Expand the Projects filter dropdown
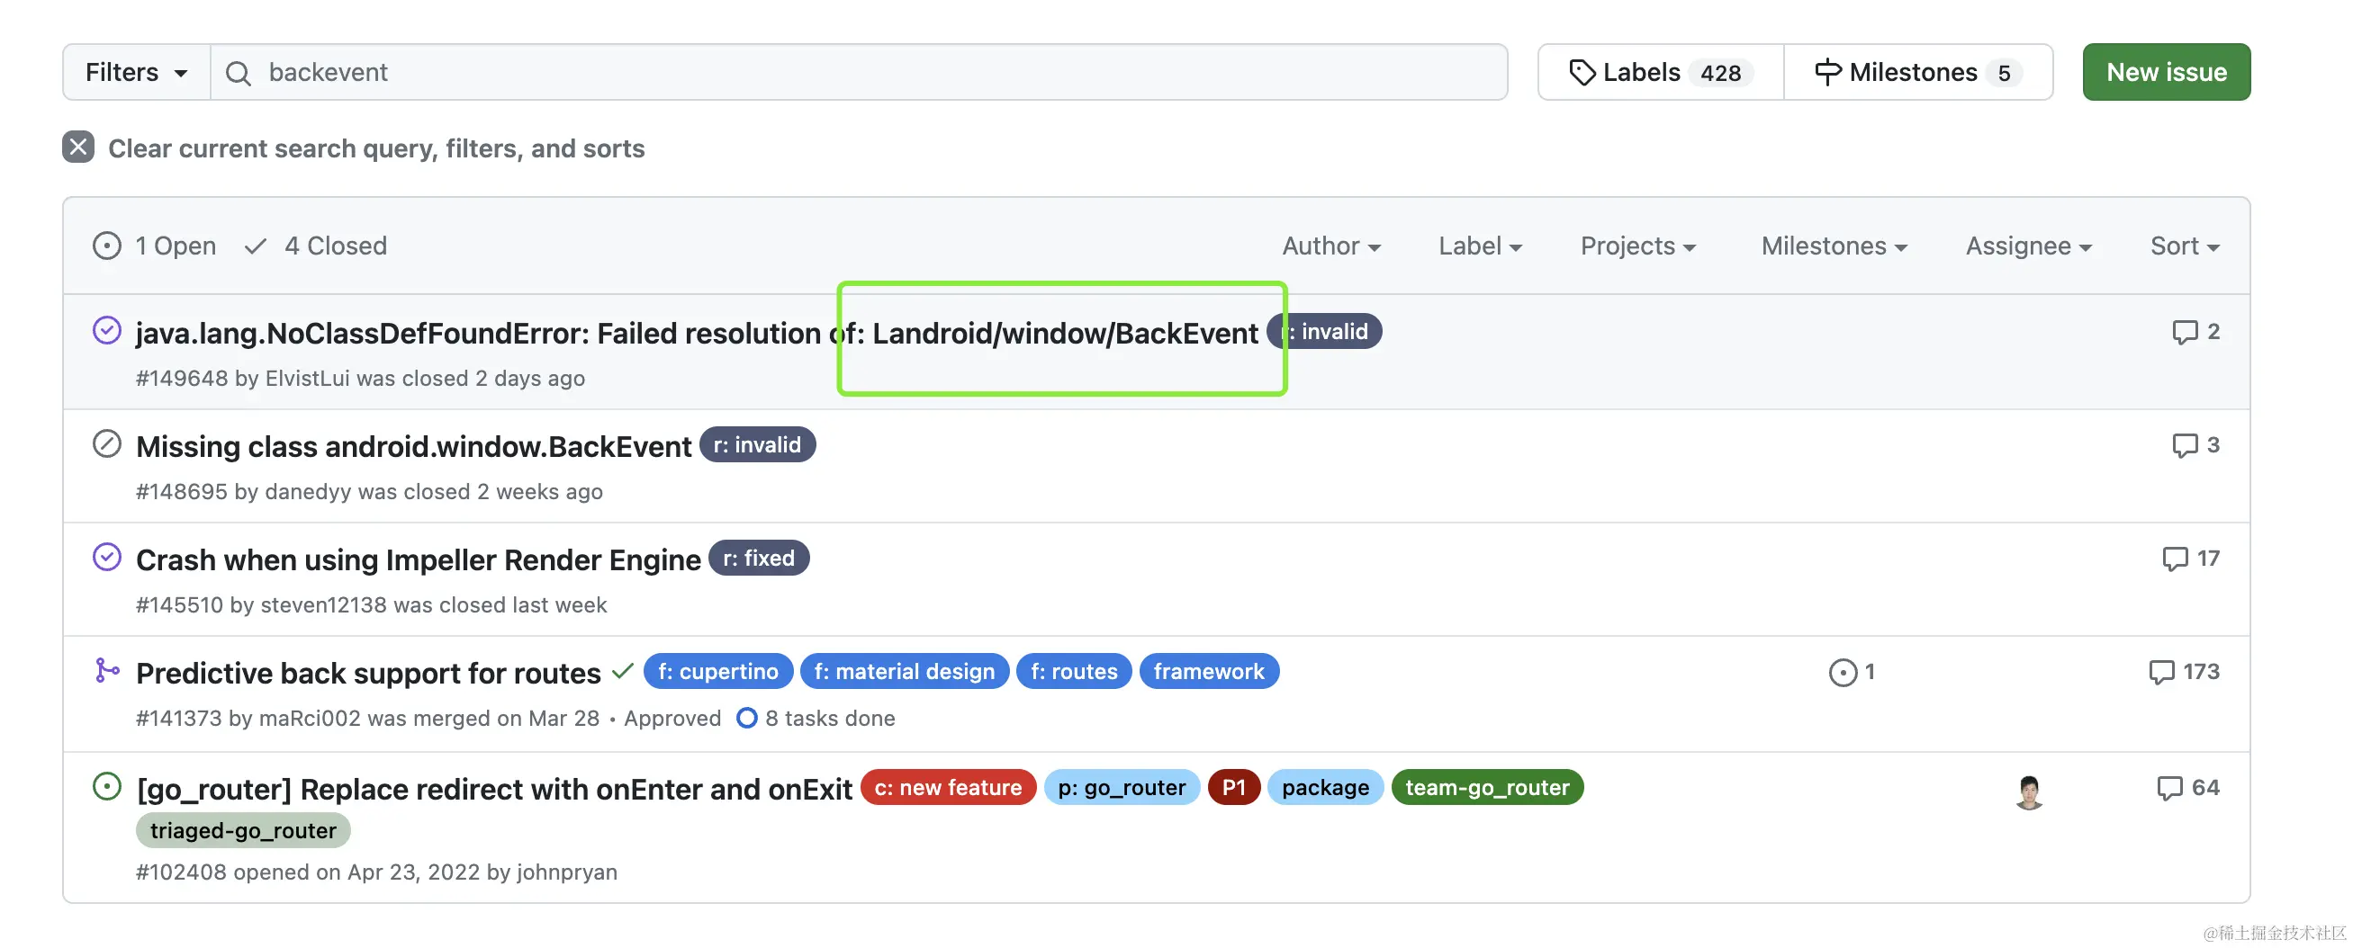 click(1637, 246)
